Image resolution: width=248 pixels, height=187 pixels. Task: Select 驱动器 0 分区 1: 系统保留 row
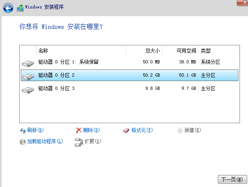[x=69, y=62]
